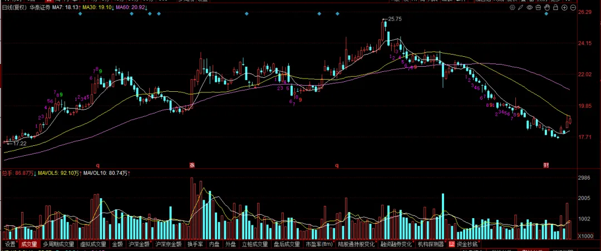This screenshot has height=251, width=601.
Task: Toggle the padlock lock icon
Action: point(556,7)
